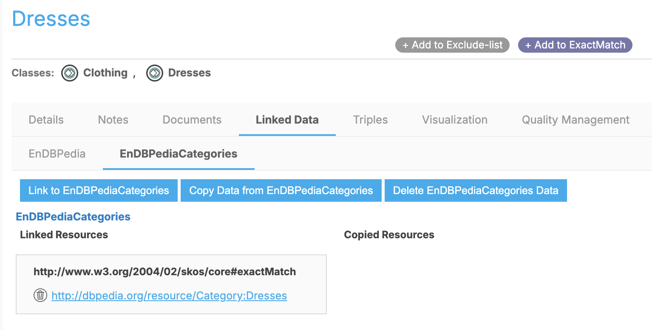
Task: Click Delete EnDBPediaCategories Data button
Action: coord(476,190)
